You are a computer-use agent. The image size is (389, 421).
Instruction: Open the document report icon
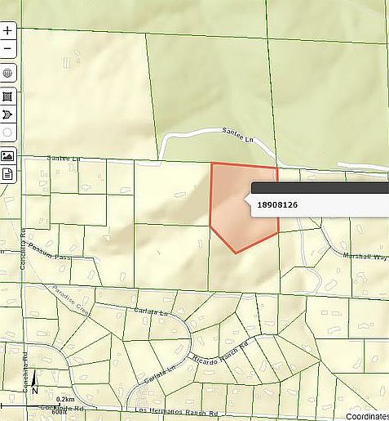click(7, 174)
